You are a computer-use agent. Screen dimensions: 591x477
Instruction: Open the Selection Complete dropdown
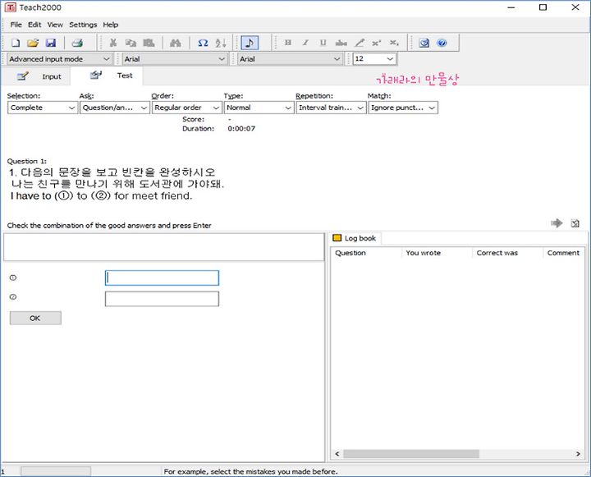click(x=43, y=108)
